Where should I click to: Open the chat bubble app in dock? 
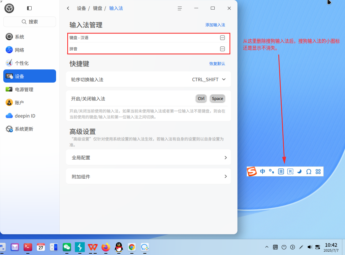click(x=145, y=247)
